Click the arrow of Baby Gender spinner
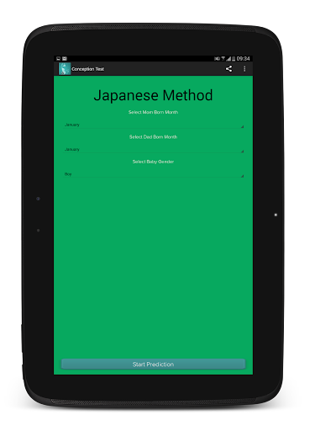Screen dimensions: 310x431 (x=242, y=176)
